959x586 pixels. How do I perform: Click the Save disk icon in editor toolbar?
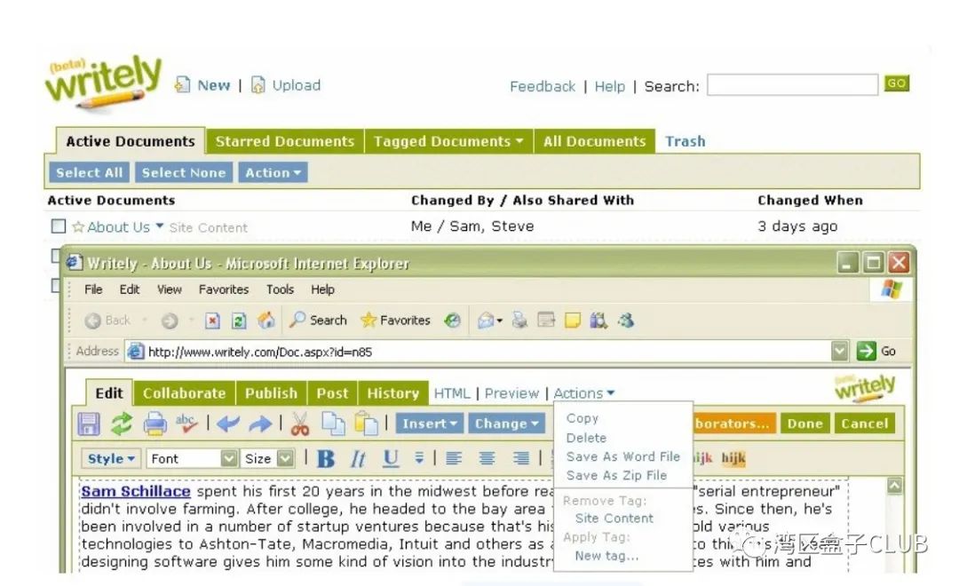tap(89, 424)
